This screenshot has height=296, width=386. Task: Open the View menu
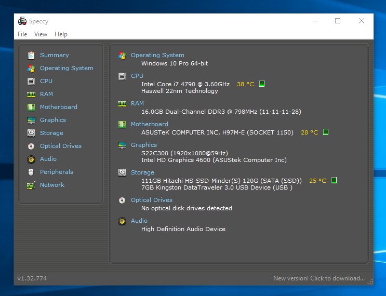pos(41,34)
